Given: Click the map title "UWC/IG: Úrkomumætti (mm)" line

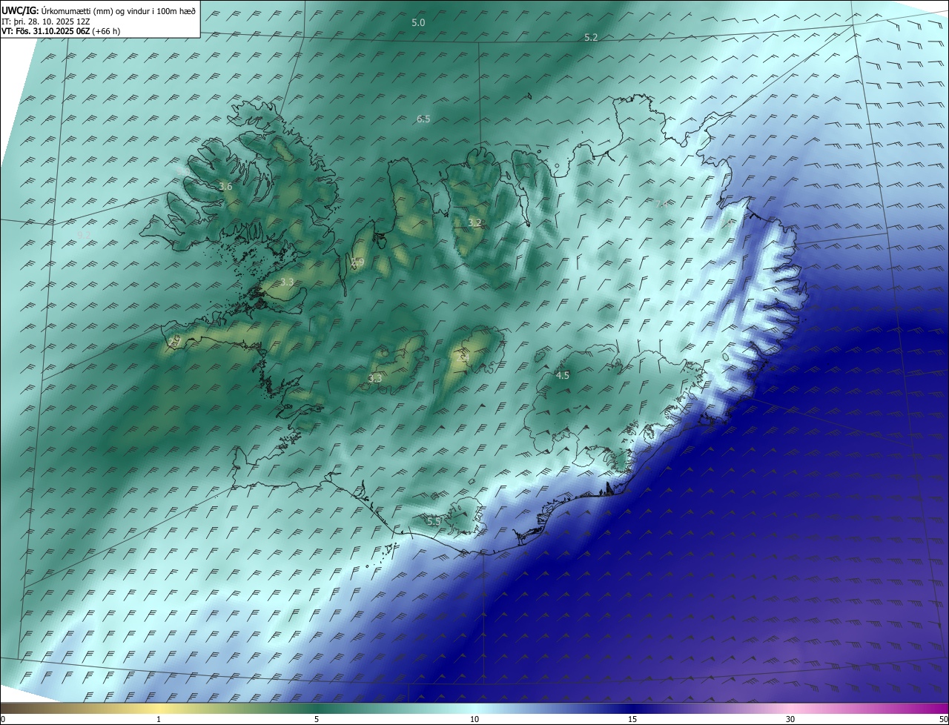Looking at the screenshot, I should pyautogui.click(x=99, y=10).
